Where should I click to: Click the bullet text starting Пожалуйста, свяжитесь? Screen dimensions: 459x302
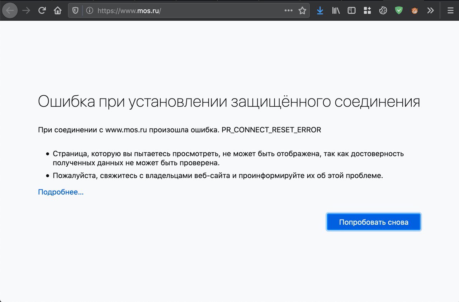coord(218,176)
